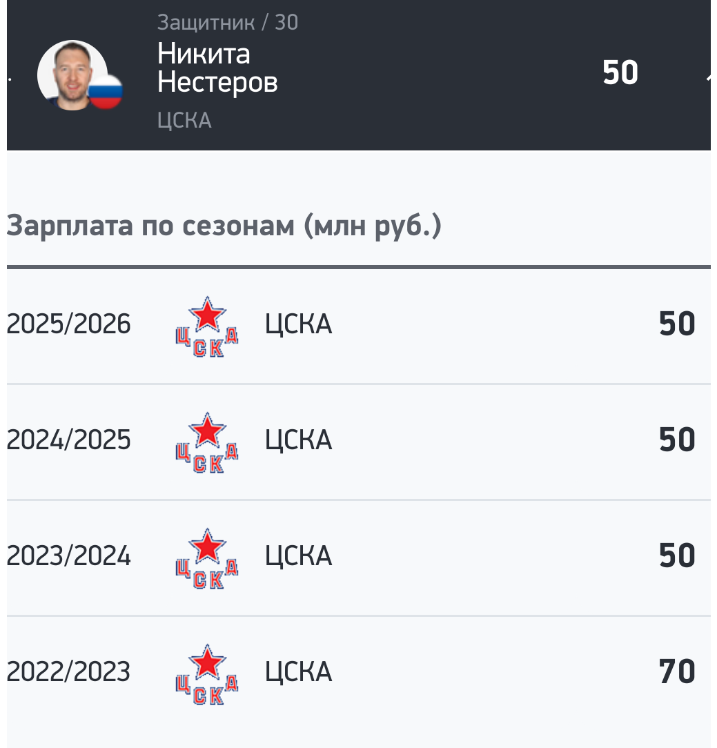Open the ЦСКА team link for season 2024/2025
Image resolution: width=717 pixels, height=748 pixels.
point(298,440)
